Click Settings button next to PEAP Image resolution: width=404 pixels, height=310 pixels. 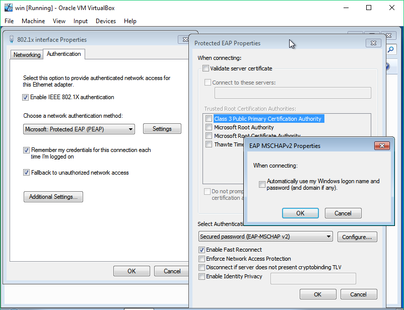click(162, 129)
